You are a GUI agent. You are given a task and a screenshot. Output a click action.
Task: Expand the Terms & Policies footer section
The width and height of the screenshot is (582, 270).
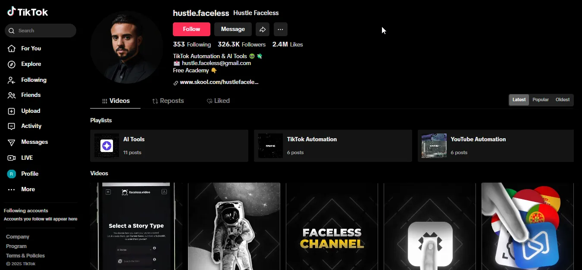[x=25, y=256]
